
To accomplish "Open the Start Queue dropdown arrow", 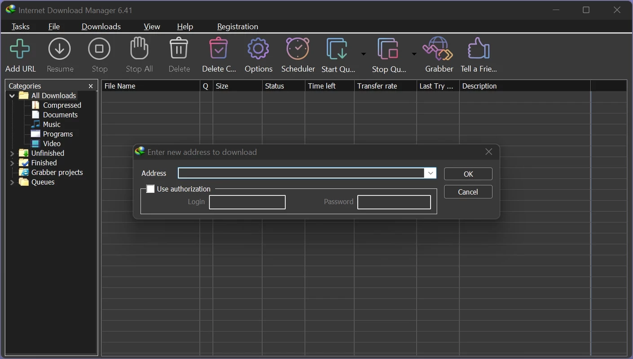I will (x=364, y=54).
